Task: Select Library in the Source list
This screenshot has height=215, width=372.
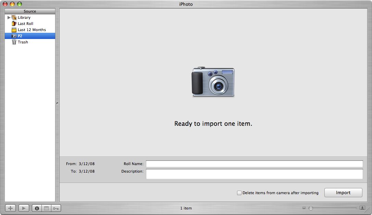Action: click(30, 17)
